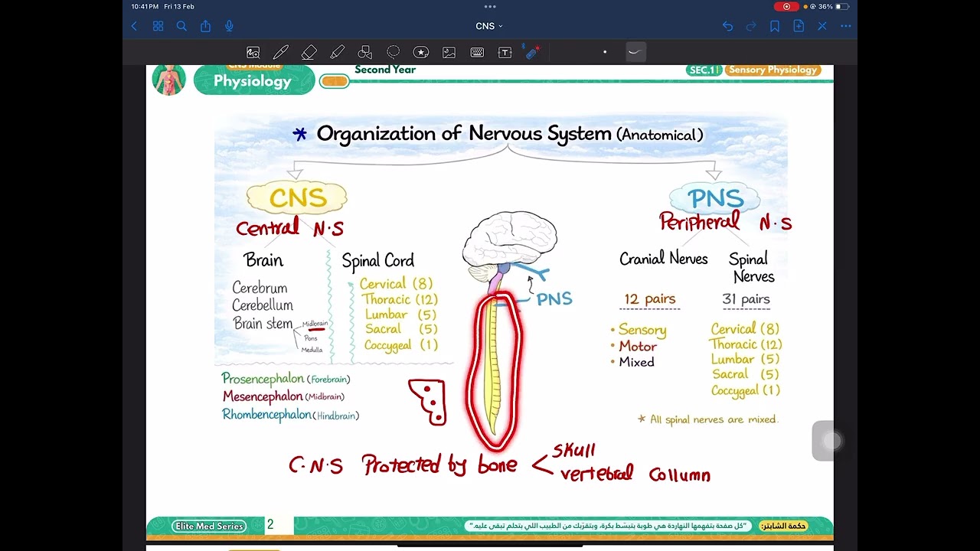The width and height of the screenshot is (980, 551).
Task: Open the stickers elements tool
Action: tap(421, 53)
